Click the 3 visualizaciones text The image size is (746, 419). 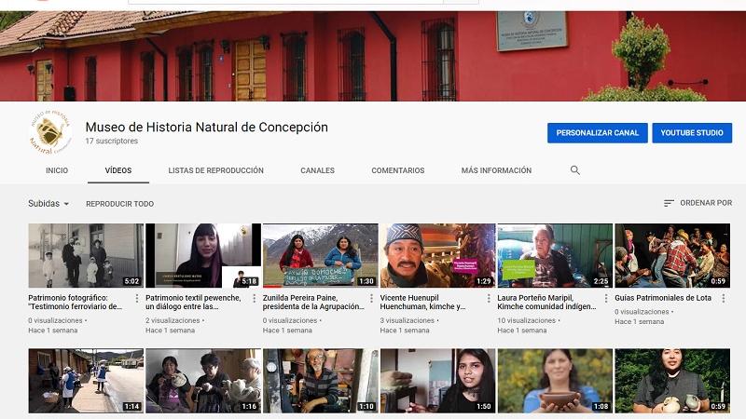[x=408, y=320]
